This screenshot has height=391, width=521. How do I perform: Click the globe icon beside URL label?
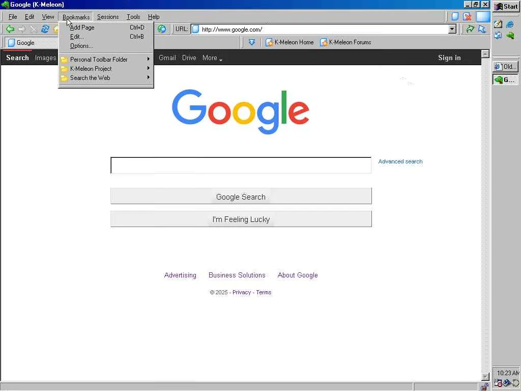162,29
